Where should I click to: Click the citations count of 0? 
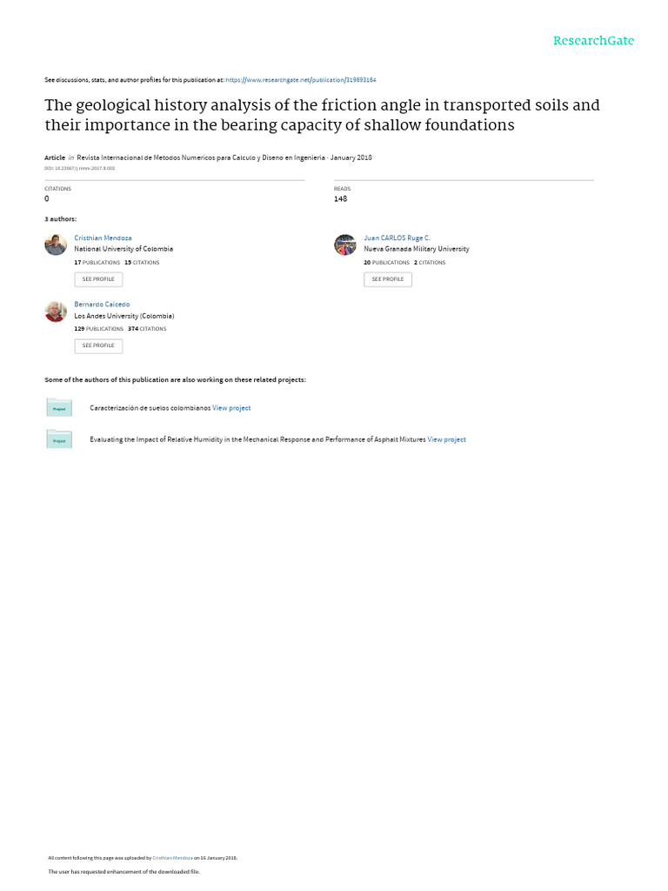(x=47, y=199)
